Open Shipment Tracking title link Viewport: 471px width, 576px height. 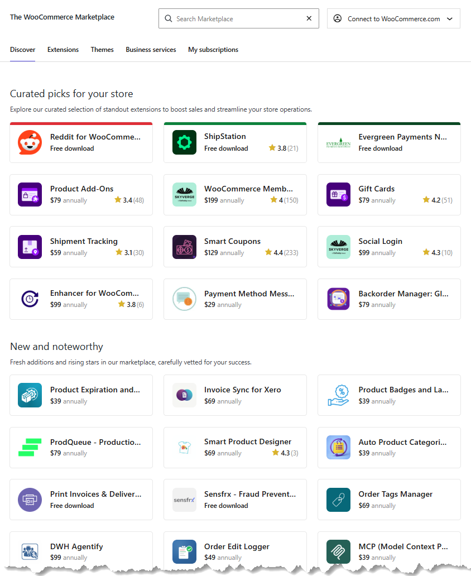(84, 241)
